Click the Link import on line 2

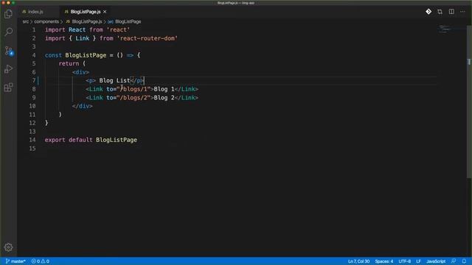tap(82, 38)
